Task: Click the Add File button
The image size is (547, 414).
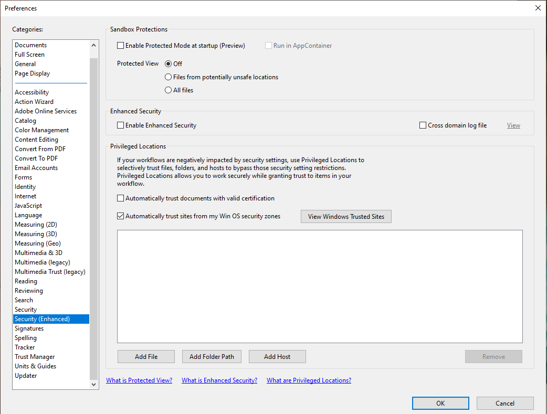Action: [146, 356]
